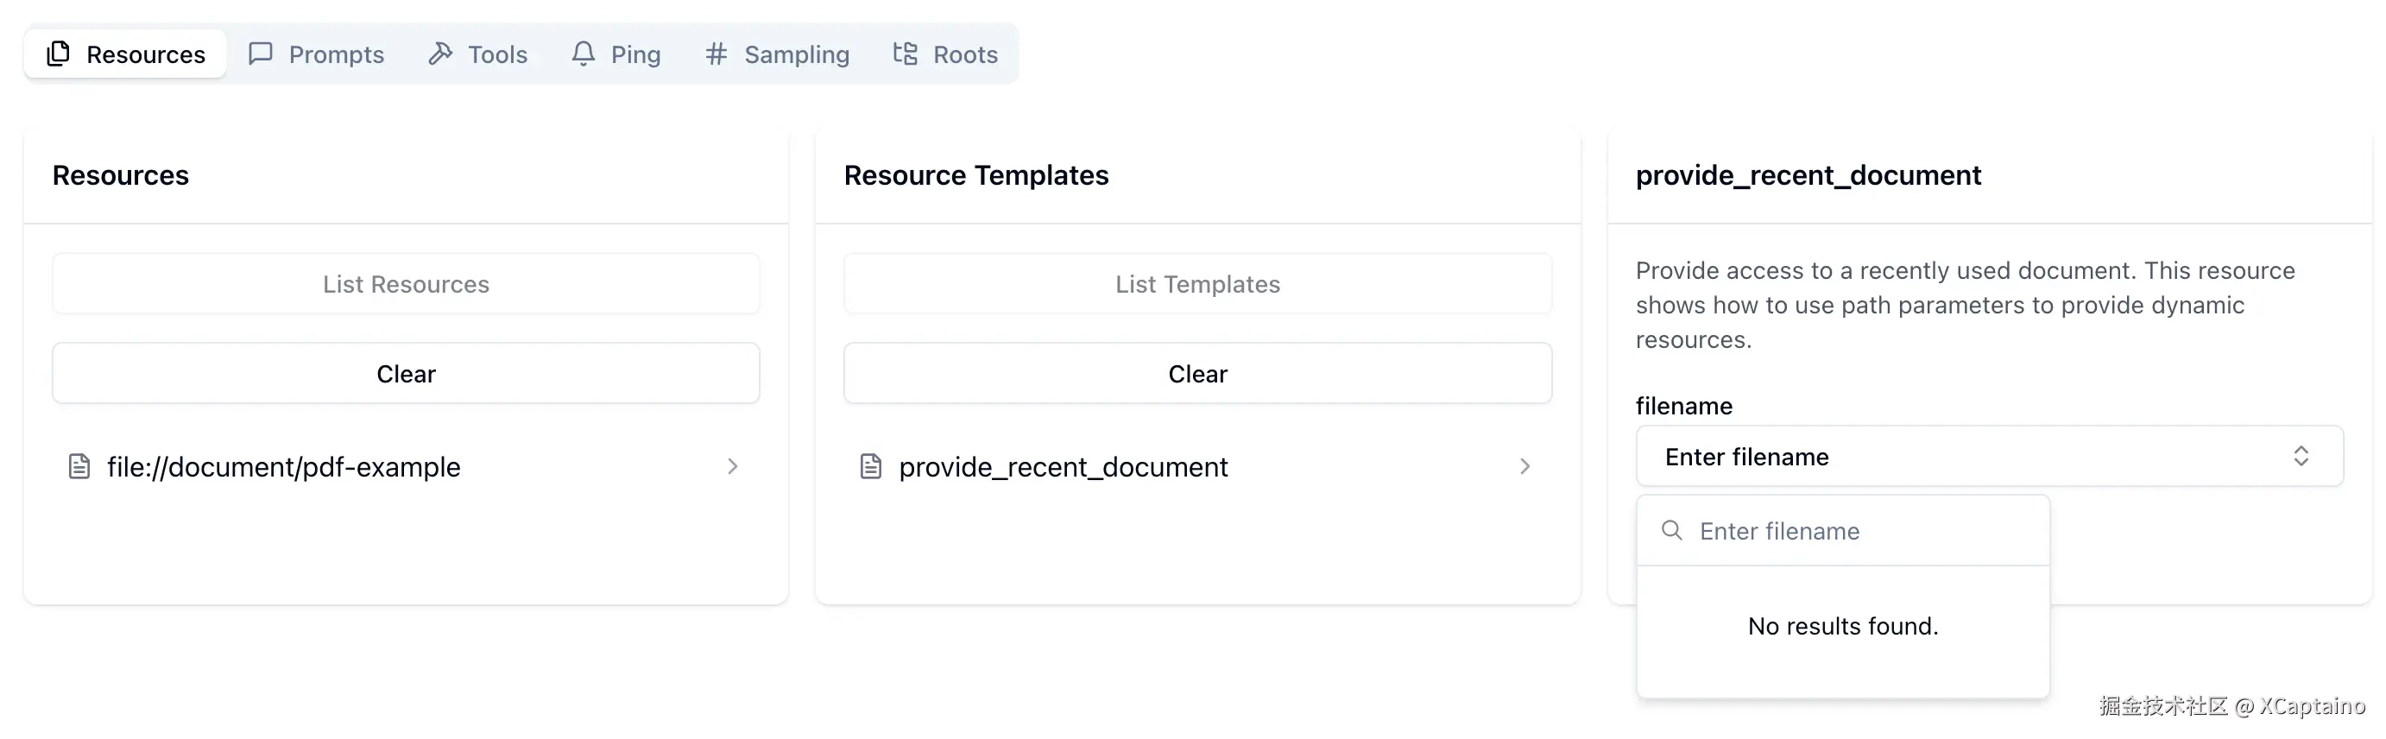
Task: Click the search magnifier icon in filename dropdown
Action: pos(1672,530)
